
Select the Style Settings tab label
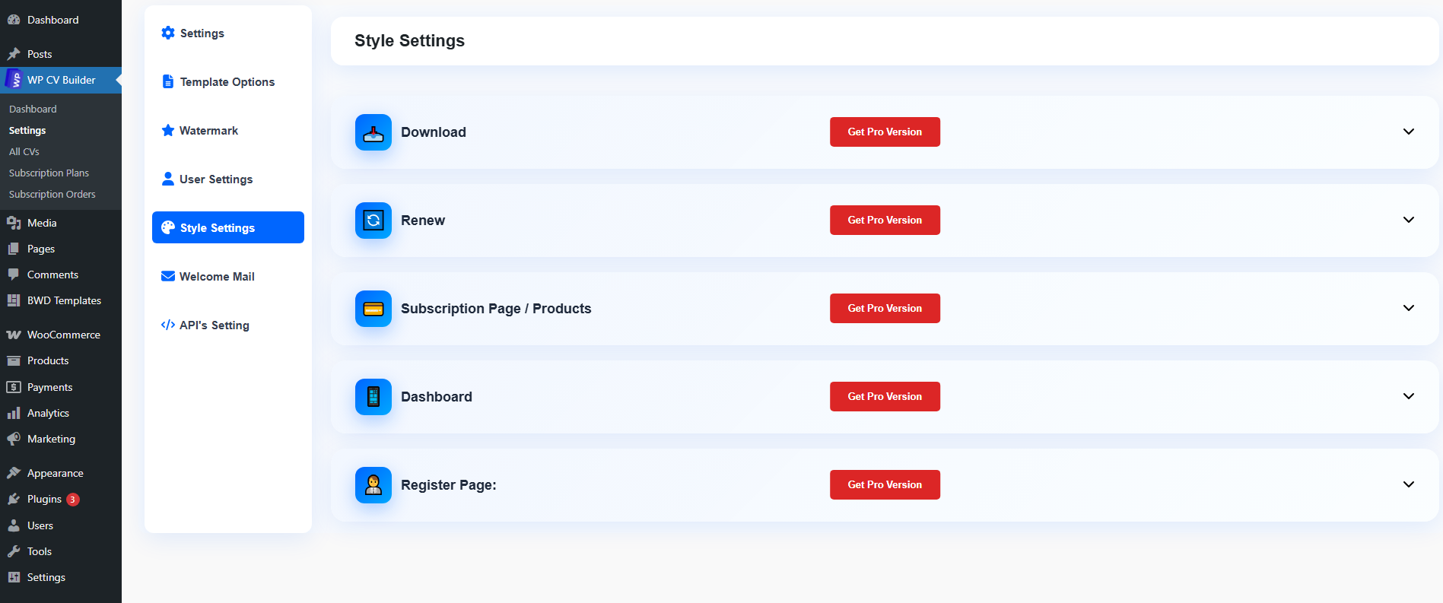pyautogui.click(x=218, y=227)
